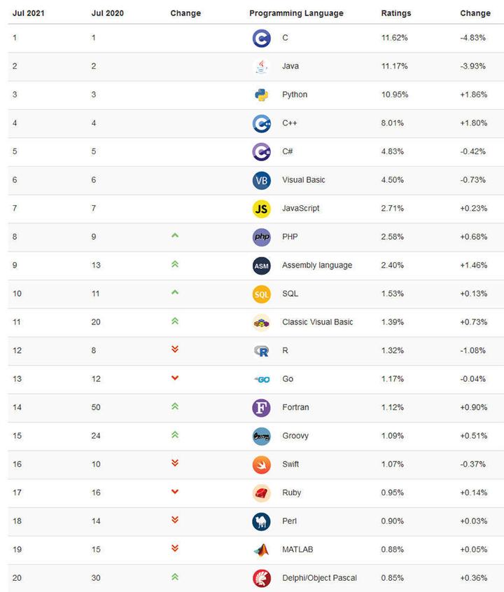Open the Classic Visual Basic entry
Viewport: 504px width, 592px height.
[x=317, y=322]
